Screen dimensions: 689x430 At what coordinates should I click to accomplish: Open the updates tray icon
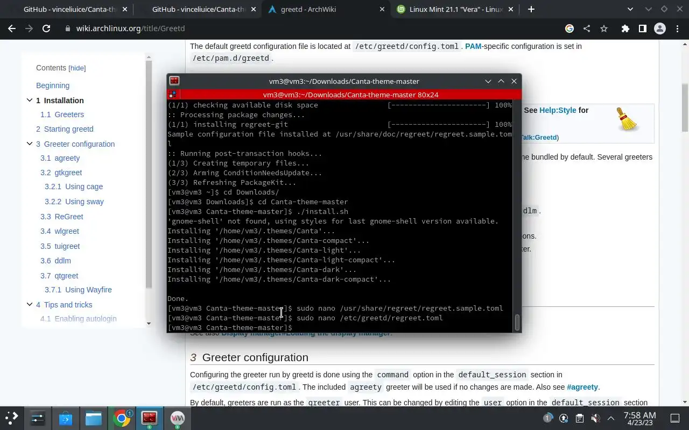(x=564, y=418)
